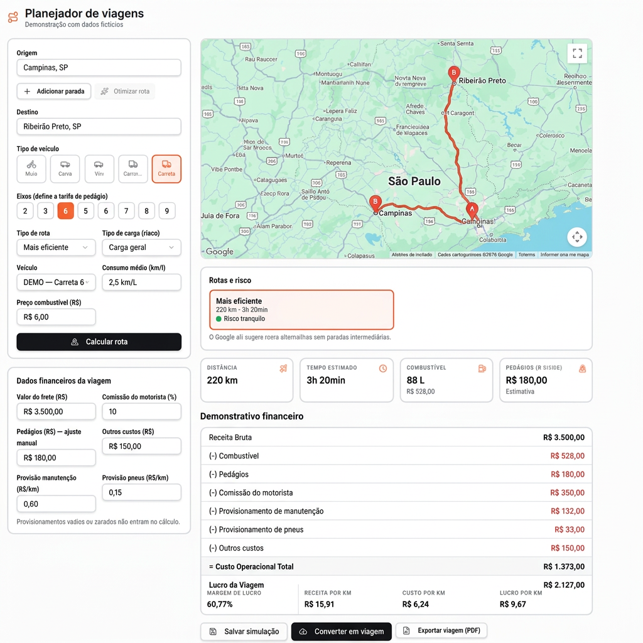This screenshot has height=643, width=643.
Task: Click the Custo Operacional Total R$ 1.373,00
Action: tap(564, 567)
